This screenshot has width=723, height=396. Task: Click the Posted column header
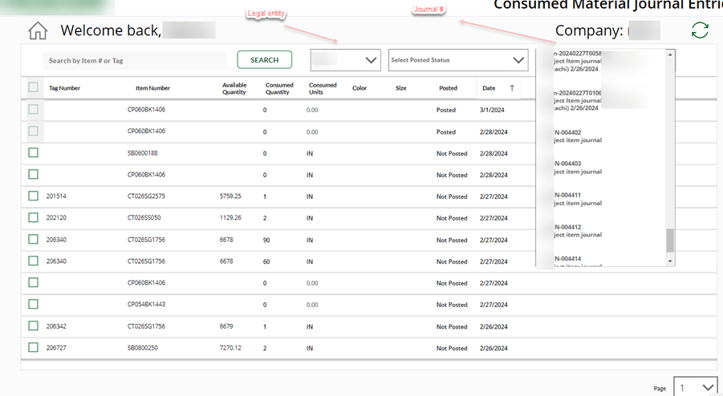pos(448,88)
